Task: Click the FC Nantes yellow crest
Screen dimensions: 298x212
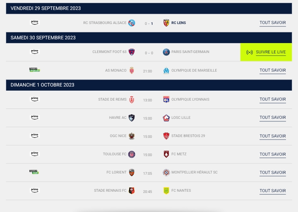Action: click(166, 190)
